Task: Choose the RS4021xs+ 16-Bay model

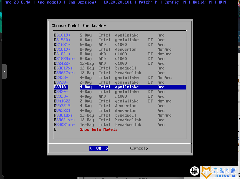Action: [x=120, y=125]
